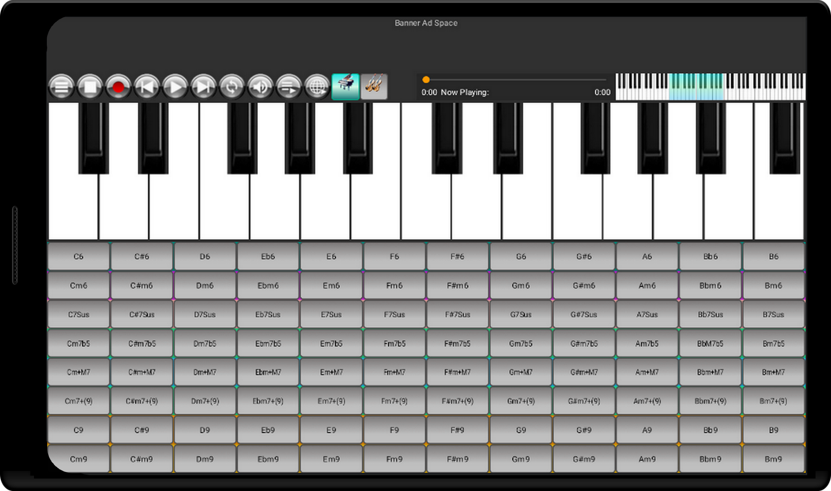Tap the F#7Sus chord button
This screenshot has width=831, height=491.
tap(457, 314)
